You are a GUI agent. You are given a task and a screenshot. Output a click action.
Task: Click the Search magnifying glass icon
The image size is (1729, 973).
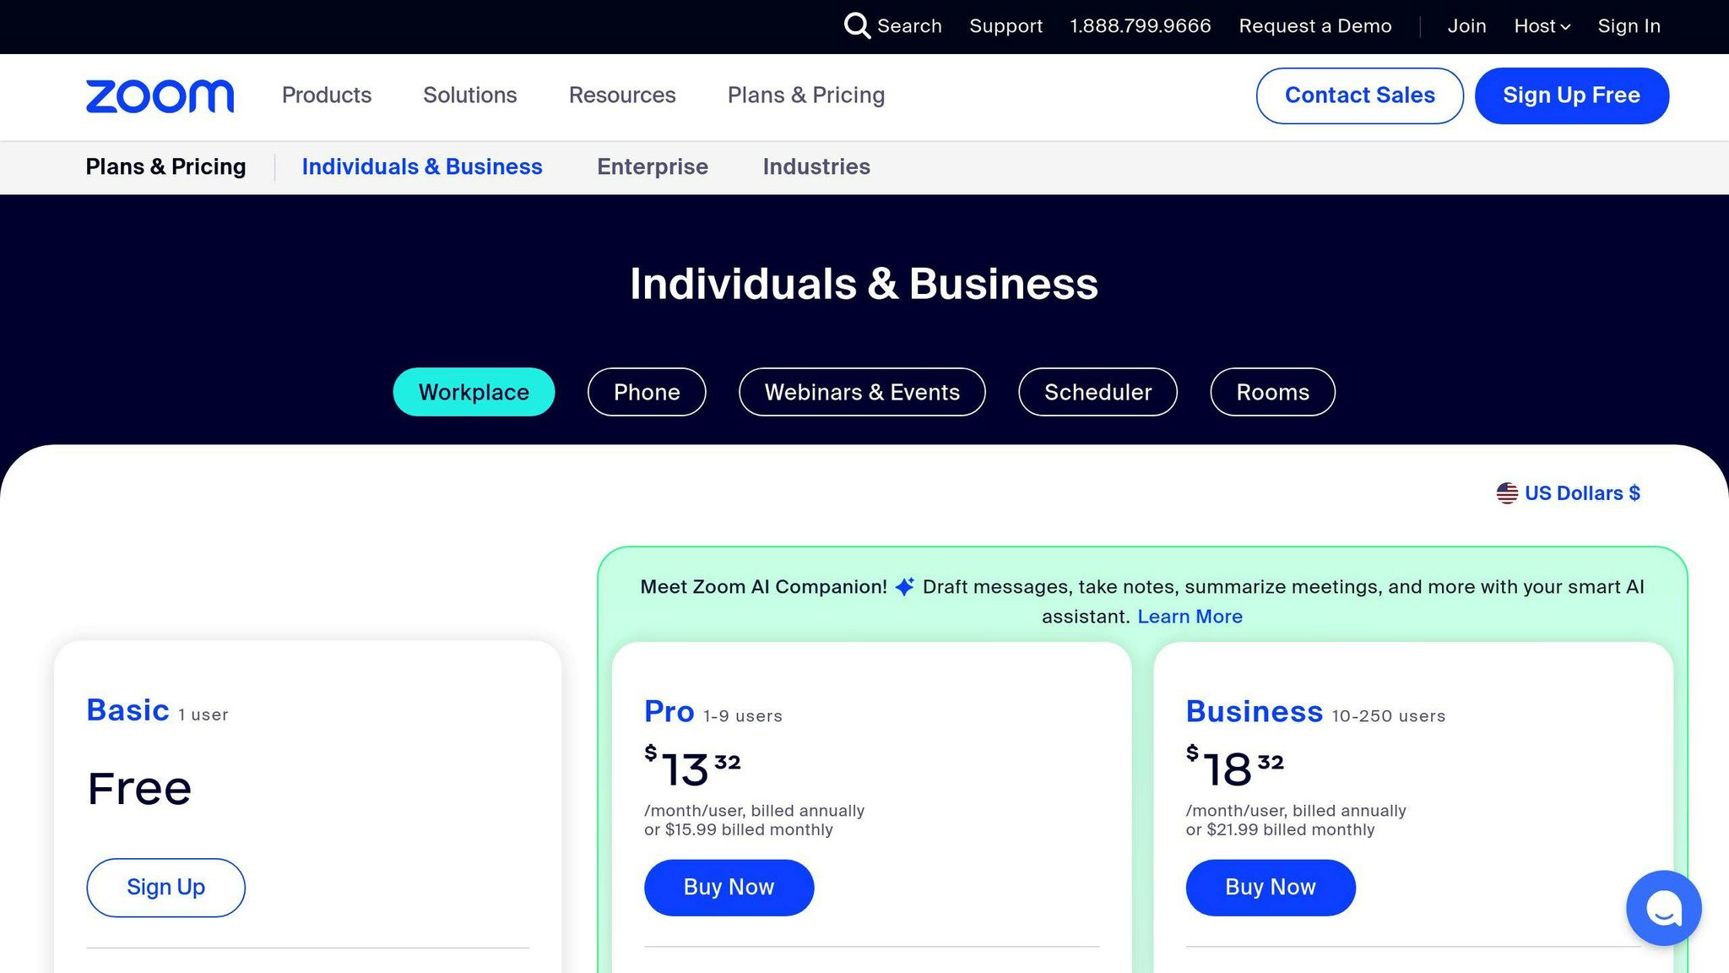coord(856,26)
